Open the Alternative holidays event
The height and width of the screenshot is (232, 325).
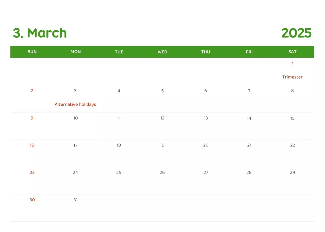pyautogui.click(x=75, y=104)
